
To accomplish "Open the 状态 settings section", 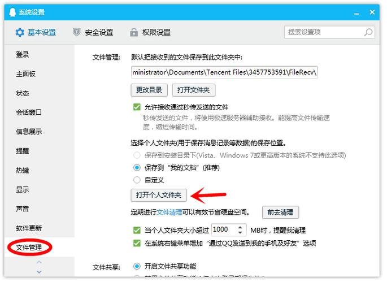I will point(23,93).
